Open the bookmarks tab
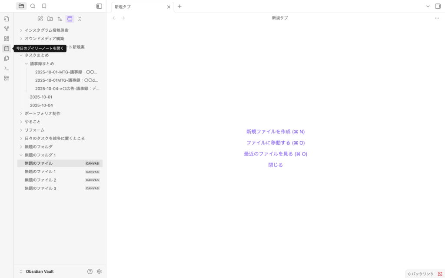This screenshot has width=445, height=278. tap(44, 6)
